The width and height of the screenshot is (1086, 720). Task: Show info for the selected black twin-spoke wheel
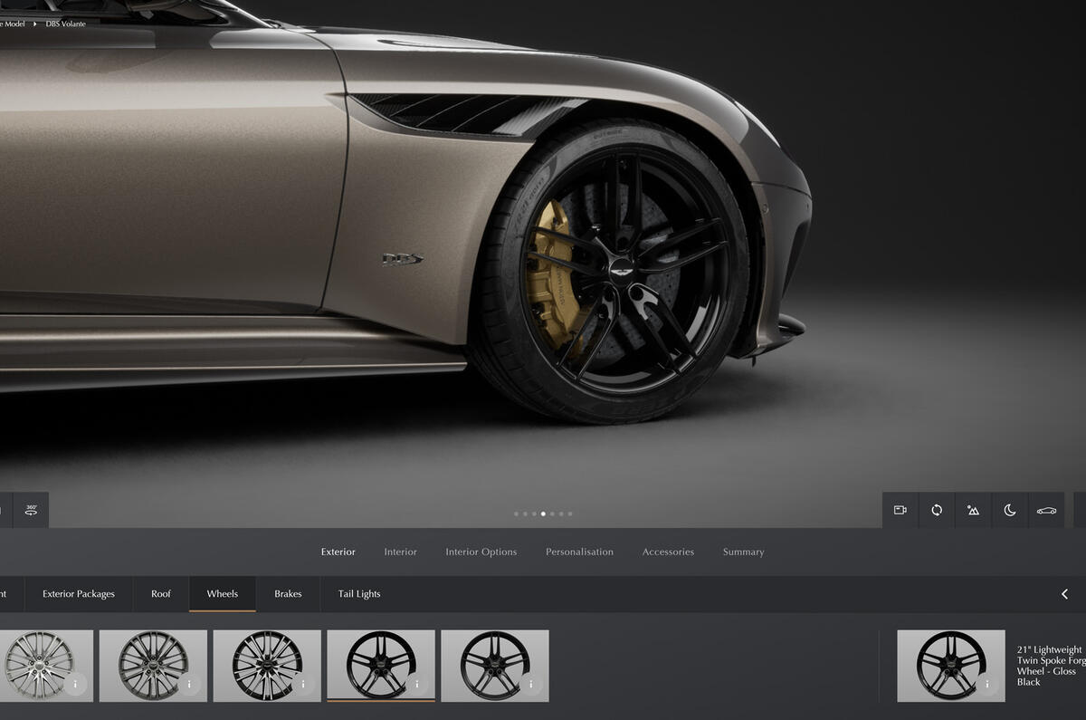coord(417,684)
